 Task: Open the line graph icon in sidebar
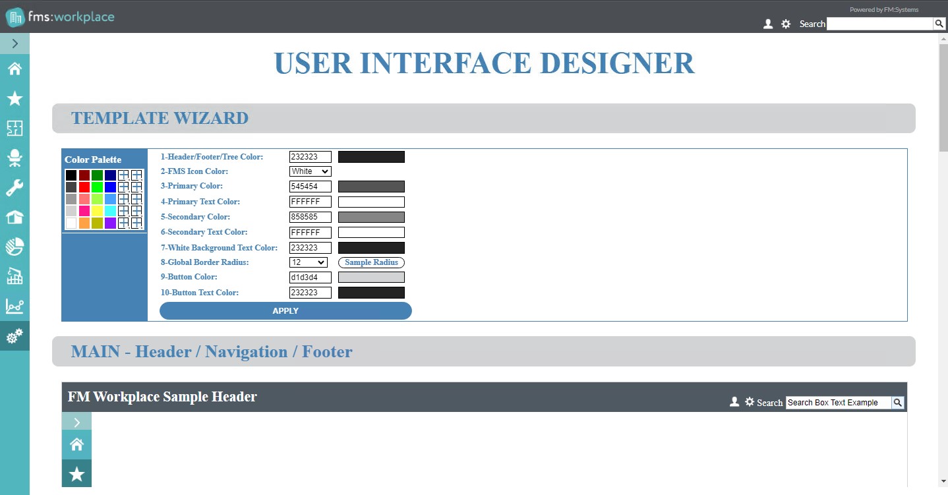pos(15,306)
